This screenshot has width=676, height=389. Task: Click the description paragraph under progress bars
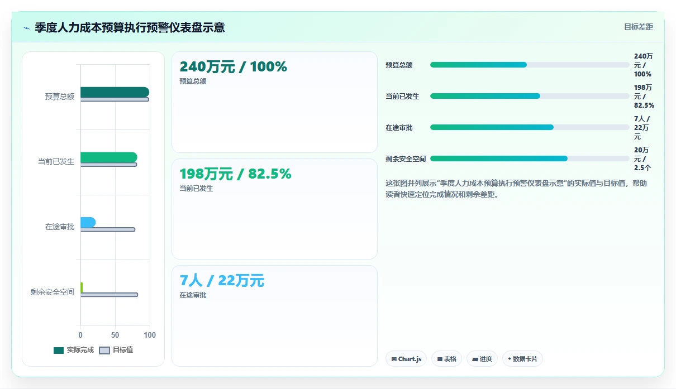click(x=516, y=189)
